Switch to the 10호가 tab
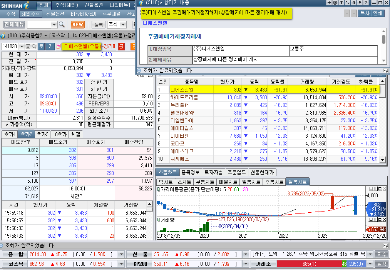The height and width of the screenshot is (270, 390). (60, 134)
